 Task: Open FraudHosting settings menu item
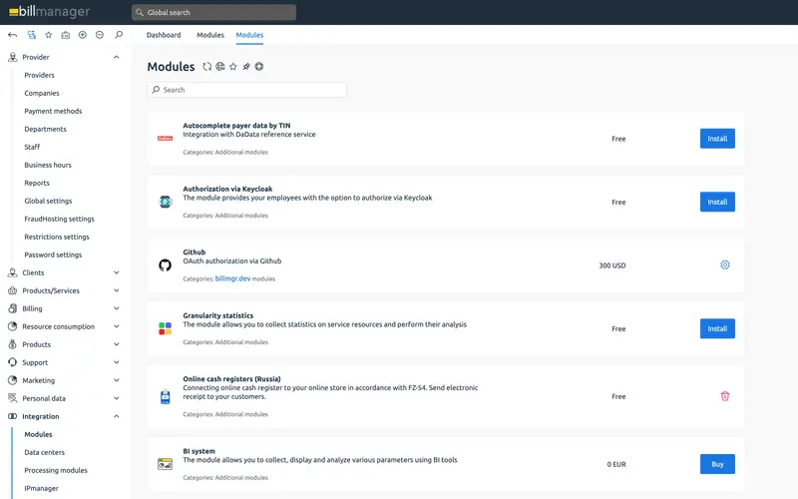pos(59,219)
